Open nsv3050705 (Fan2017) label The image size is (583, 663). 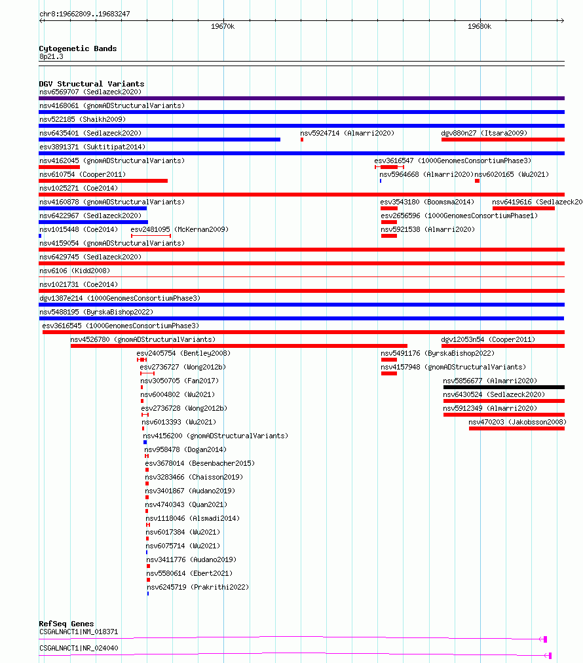tap(179, 381)
